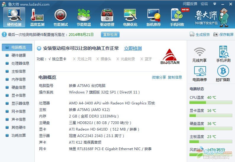
Task: Click the 映泰 A75MG 台式电脑 model text
Action: coord(87,86)
